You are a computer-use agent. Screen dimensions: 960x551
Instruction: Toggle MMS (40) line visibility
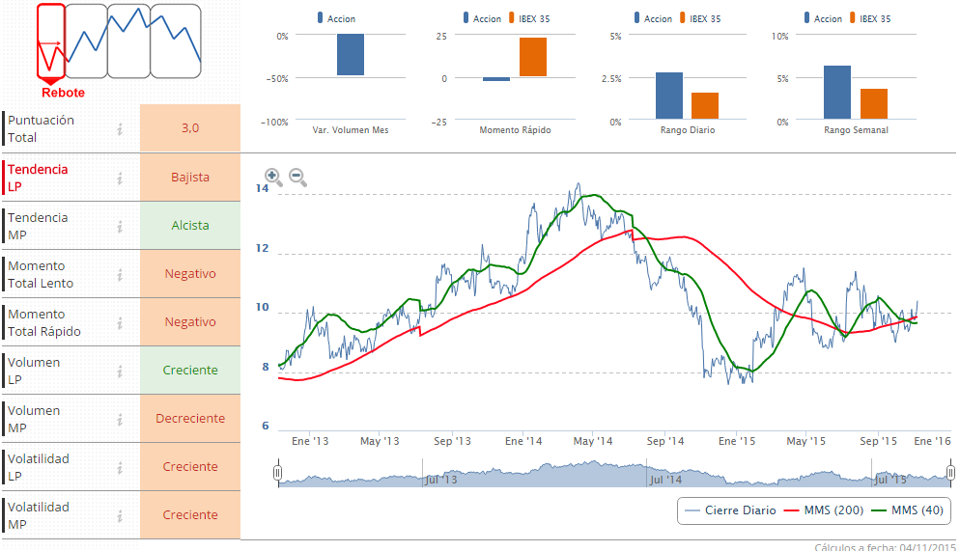coord(907,510)
